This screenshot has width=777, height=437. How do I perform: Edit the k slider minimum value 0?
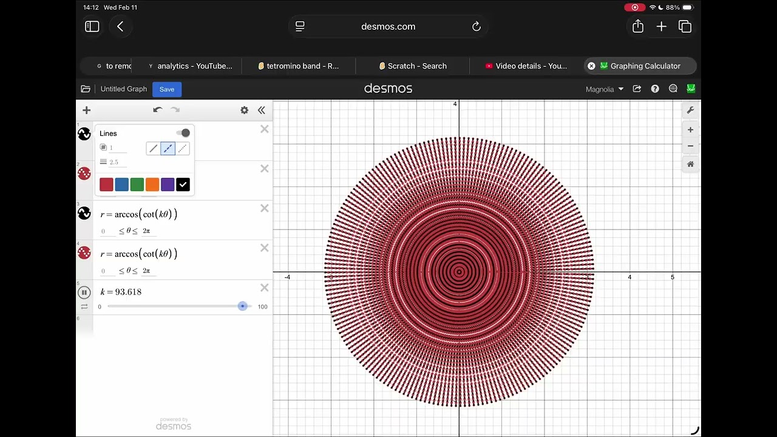click(x=100, y=307)
